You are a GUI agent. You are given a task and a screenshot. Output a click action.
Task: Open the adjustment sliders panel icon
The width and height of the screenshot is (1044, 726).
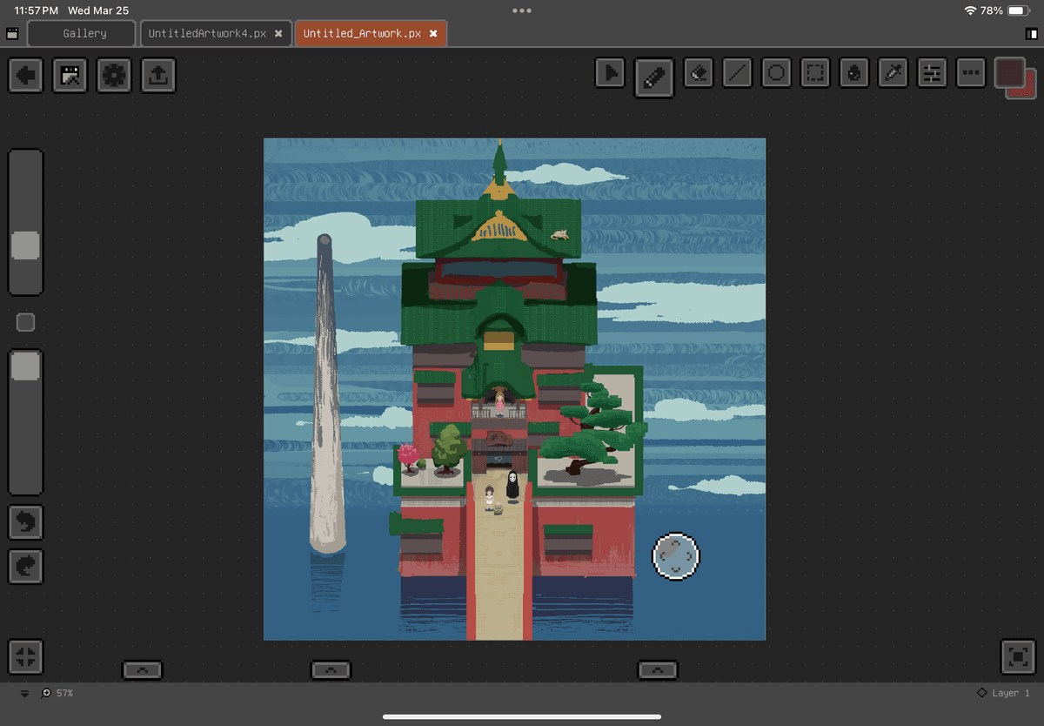click(932, 74)
